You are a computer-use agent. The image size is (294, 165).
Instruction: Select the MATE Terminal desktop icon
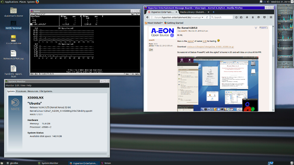[13, 25]
